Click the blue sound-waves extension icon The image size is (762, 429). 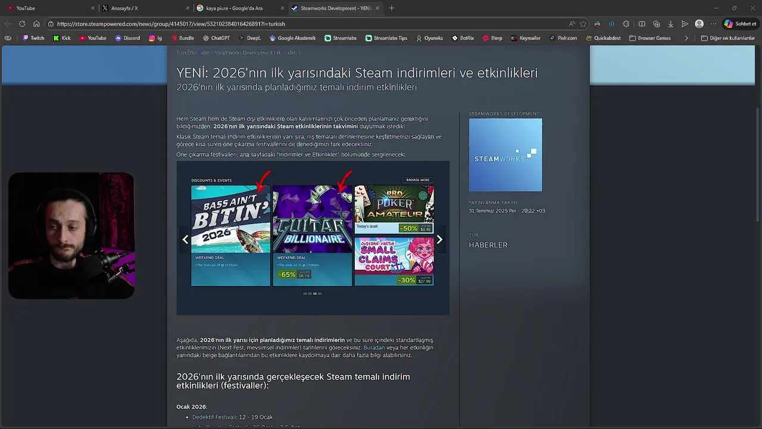click(611, 24)
